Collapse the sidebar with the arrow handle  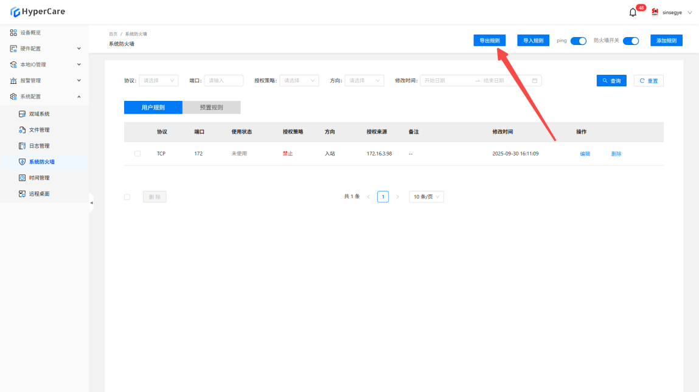[x=91, y=202]
